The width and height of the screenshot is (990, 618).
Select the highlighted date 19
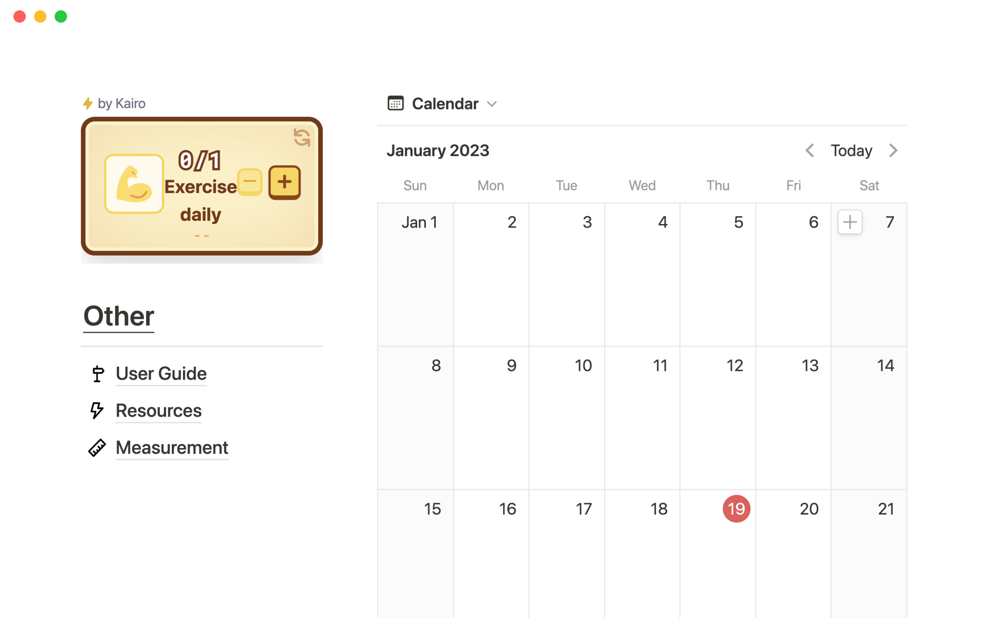pyautogui.click(x=736, y=509)
